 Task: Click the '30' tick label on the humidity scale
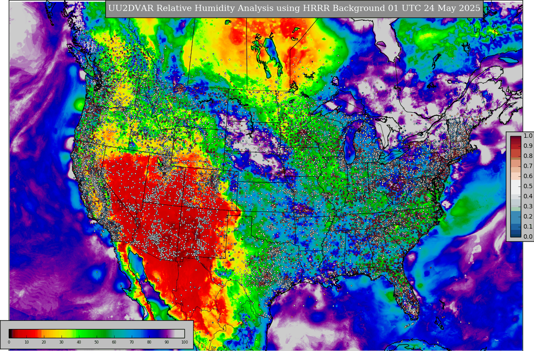(x=61, y=342)
